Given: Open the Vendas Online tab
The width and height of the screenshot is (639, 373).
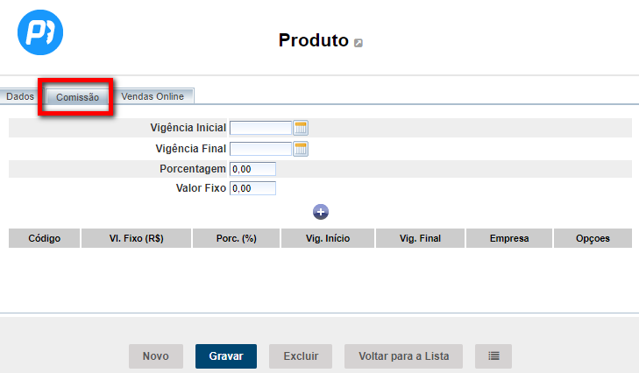Looking at the screenshot, I should pos(153,96).
